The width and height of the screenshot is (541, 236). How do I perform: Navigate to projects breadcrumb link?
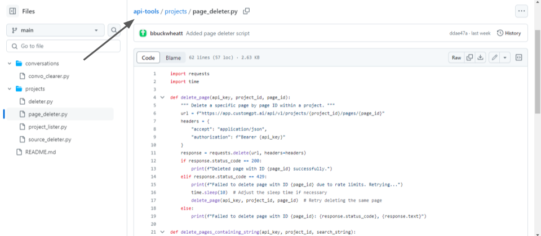(176, 11)
